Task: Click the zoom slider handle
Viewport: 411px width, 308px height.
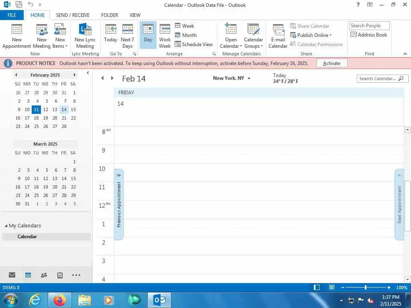Action: tap(366, 288)
